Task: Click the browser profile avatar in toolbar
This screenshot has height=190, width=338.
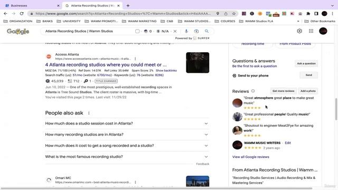Action: point(324,14)
